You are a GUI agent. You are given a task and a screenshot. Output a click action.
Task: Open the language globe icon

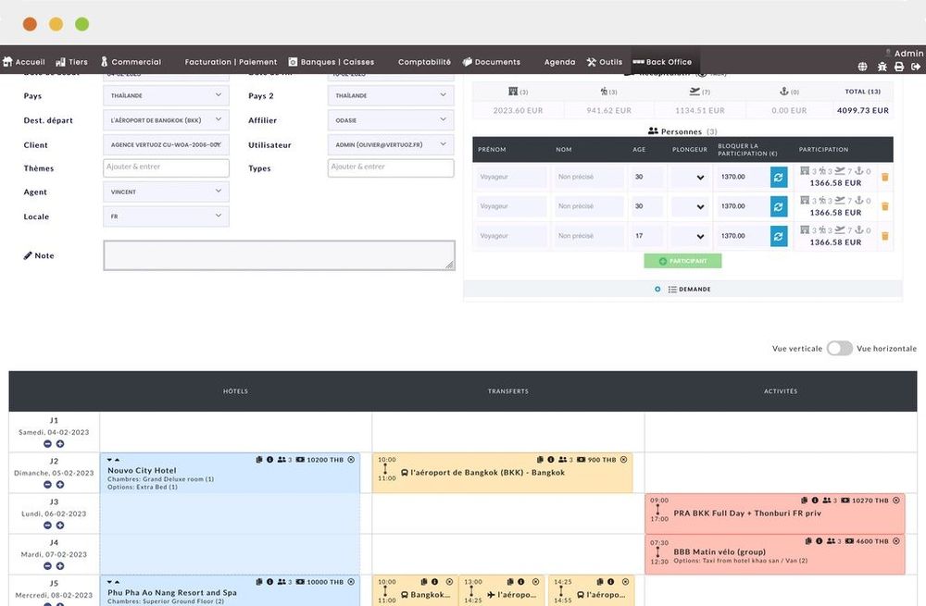pos(862,67)
